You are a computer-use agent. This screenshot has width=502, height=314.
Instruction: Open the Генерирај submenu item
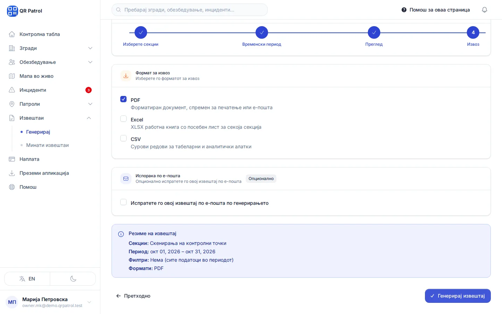pyautogui.click(x=38, y=132)
